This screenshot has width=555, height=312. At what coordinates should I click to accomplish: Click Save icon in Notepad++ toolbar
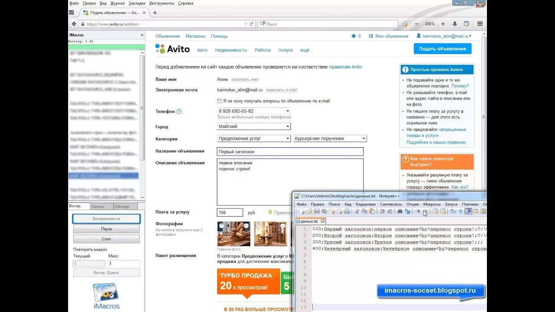click(x=317, y=211)
